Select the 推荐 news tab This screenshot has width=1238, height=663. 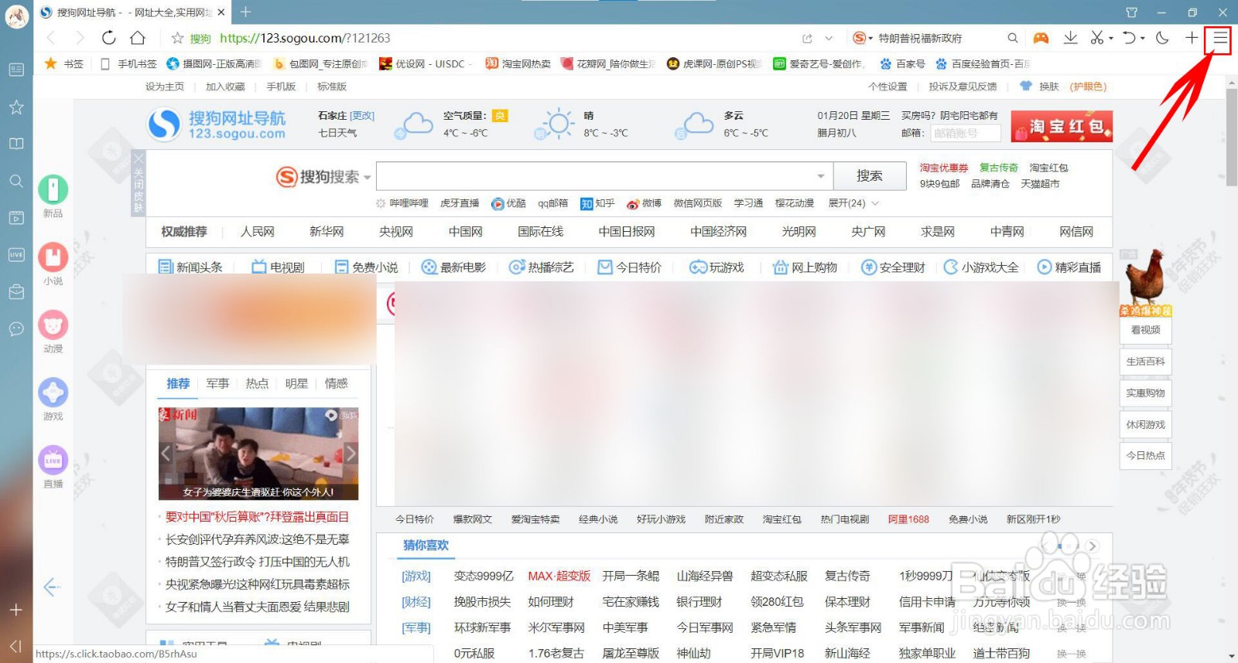tap(178, 383)
